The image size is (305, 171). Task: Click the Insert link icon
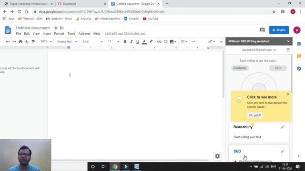(159, 41)
